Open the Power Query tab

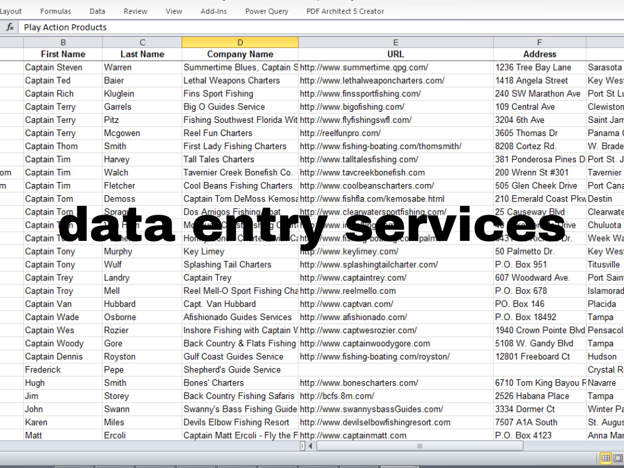[x=266, y=11]
